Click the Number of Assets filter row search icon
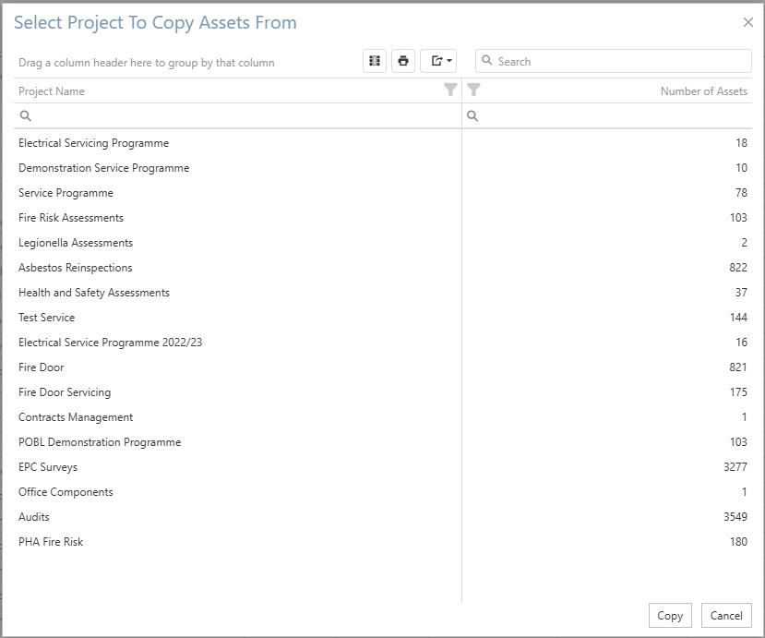 click(472, 116)
